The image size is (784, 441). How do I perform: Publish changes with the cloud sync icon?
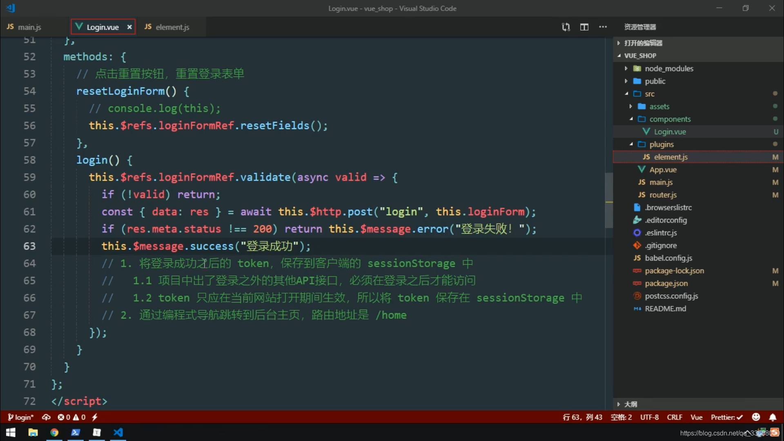[46, 417]
